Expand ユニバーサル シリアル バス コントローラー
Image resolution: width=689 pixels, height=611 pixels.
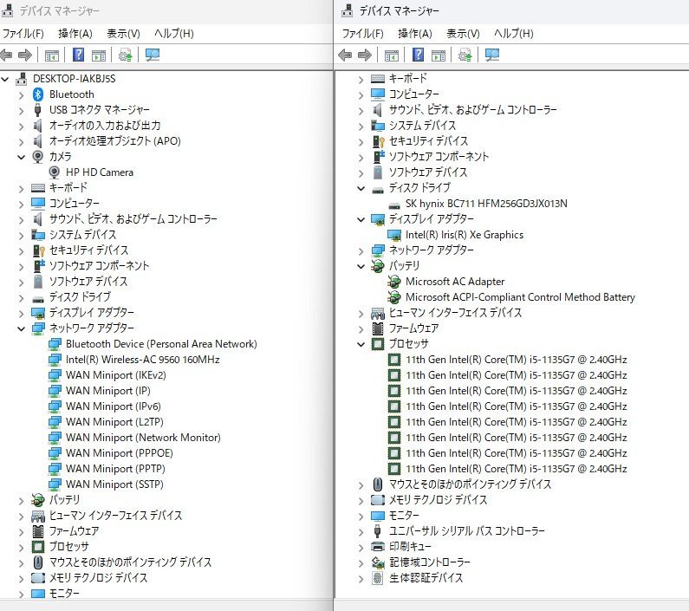click(361, 532)
